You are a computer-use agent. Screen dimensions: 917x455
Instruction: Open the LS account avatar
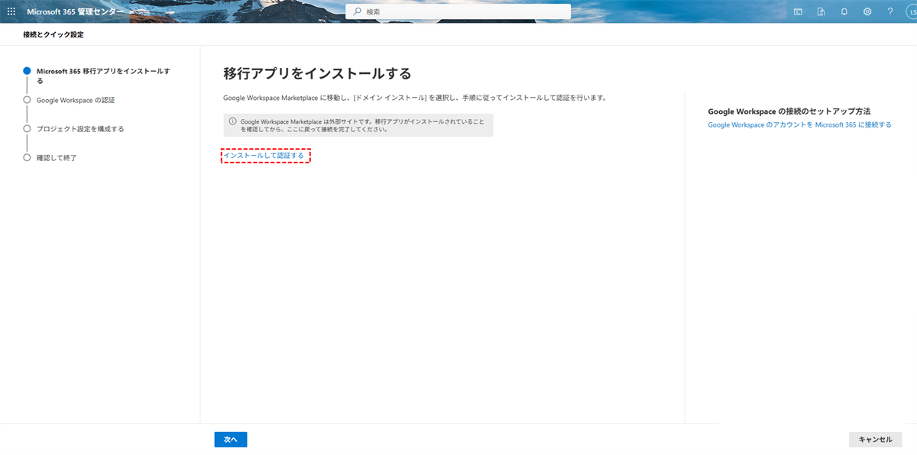pos(912,11)
